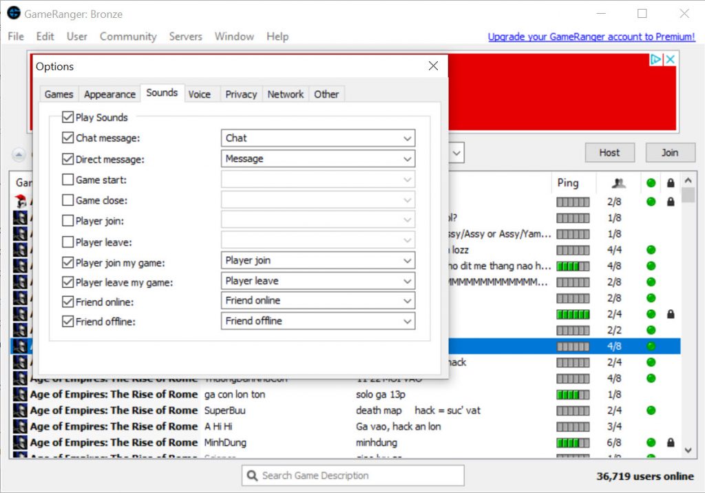Click ping bar in solo ga 13p row
The height and width of the screenshot is (493, 705).
pos(573,395)
